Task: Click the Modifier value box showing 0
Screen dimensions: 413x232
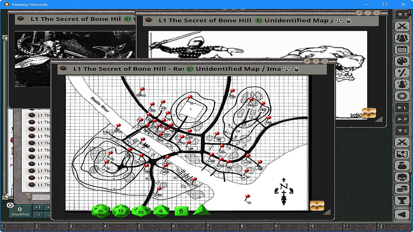Action: 20,211
